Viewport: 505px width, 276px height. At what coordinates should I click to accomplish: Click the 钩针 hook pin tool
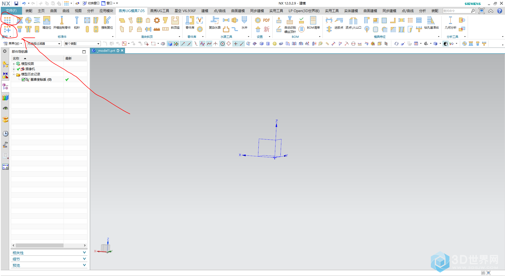click(x=77, y=23)
